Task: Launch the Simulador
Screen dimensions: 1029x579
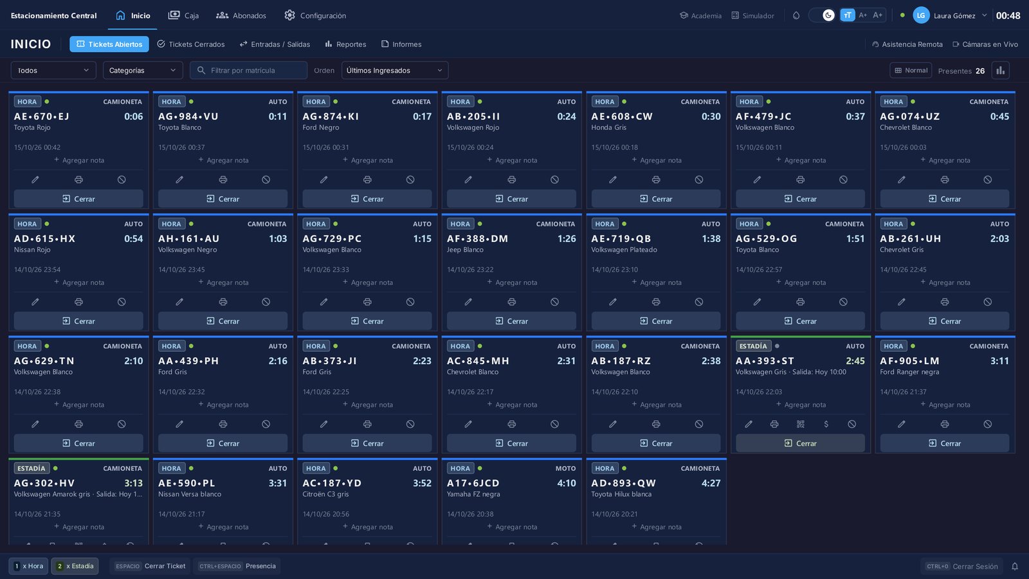Action: [752, 15]
